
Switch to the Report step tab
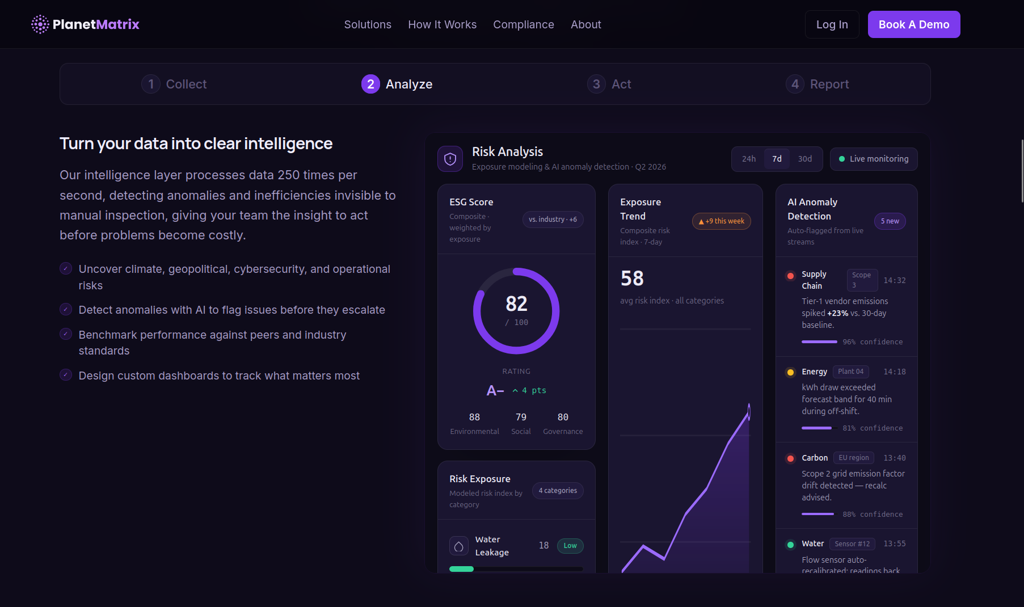tap(817, 84)
